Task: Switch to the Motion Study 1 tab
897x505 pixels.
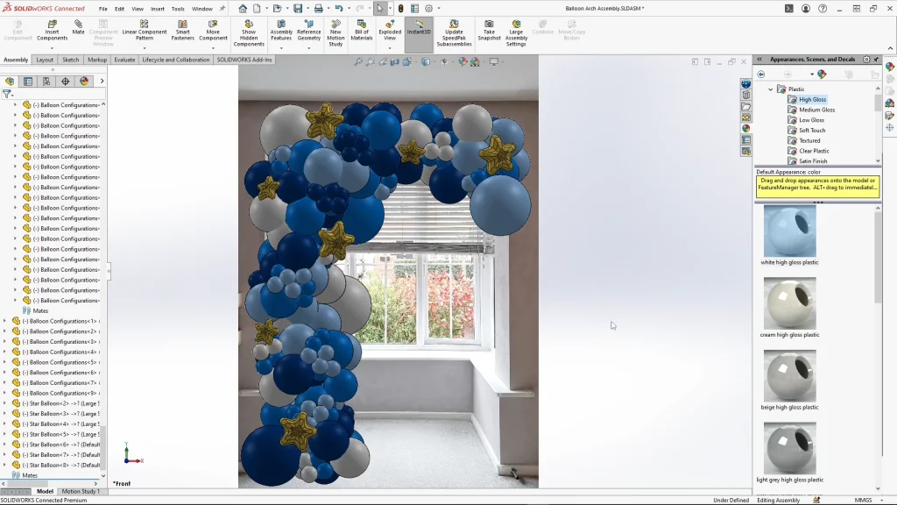Action: point(80,491)
